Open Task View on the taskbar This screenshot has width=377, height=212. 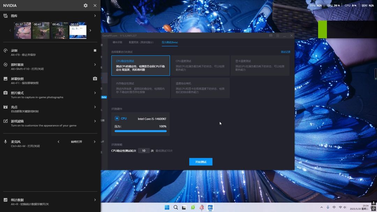pyautogui.click(x=184, y=207)
